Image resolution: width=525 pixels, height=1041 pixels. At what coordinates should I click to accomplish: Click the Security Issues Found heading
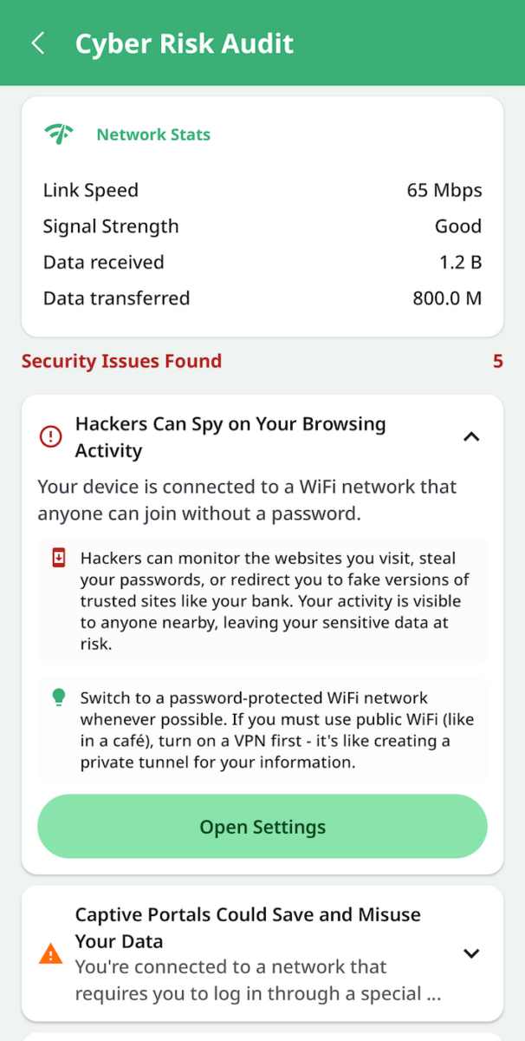click(x=121, y=361)
